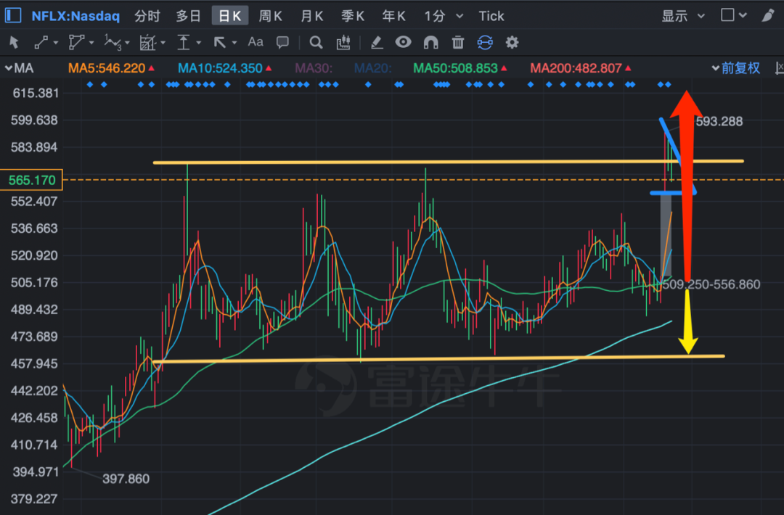The height and width of the screenshot is (515, 784).
Task: Click the 615.381 price axis label
Action: point(36,93)
